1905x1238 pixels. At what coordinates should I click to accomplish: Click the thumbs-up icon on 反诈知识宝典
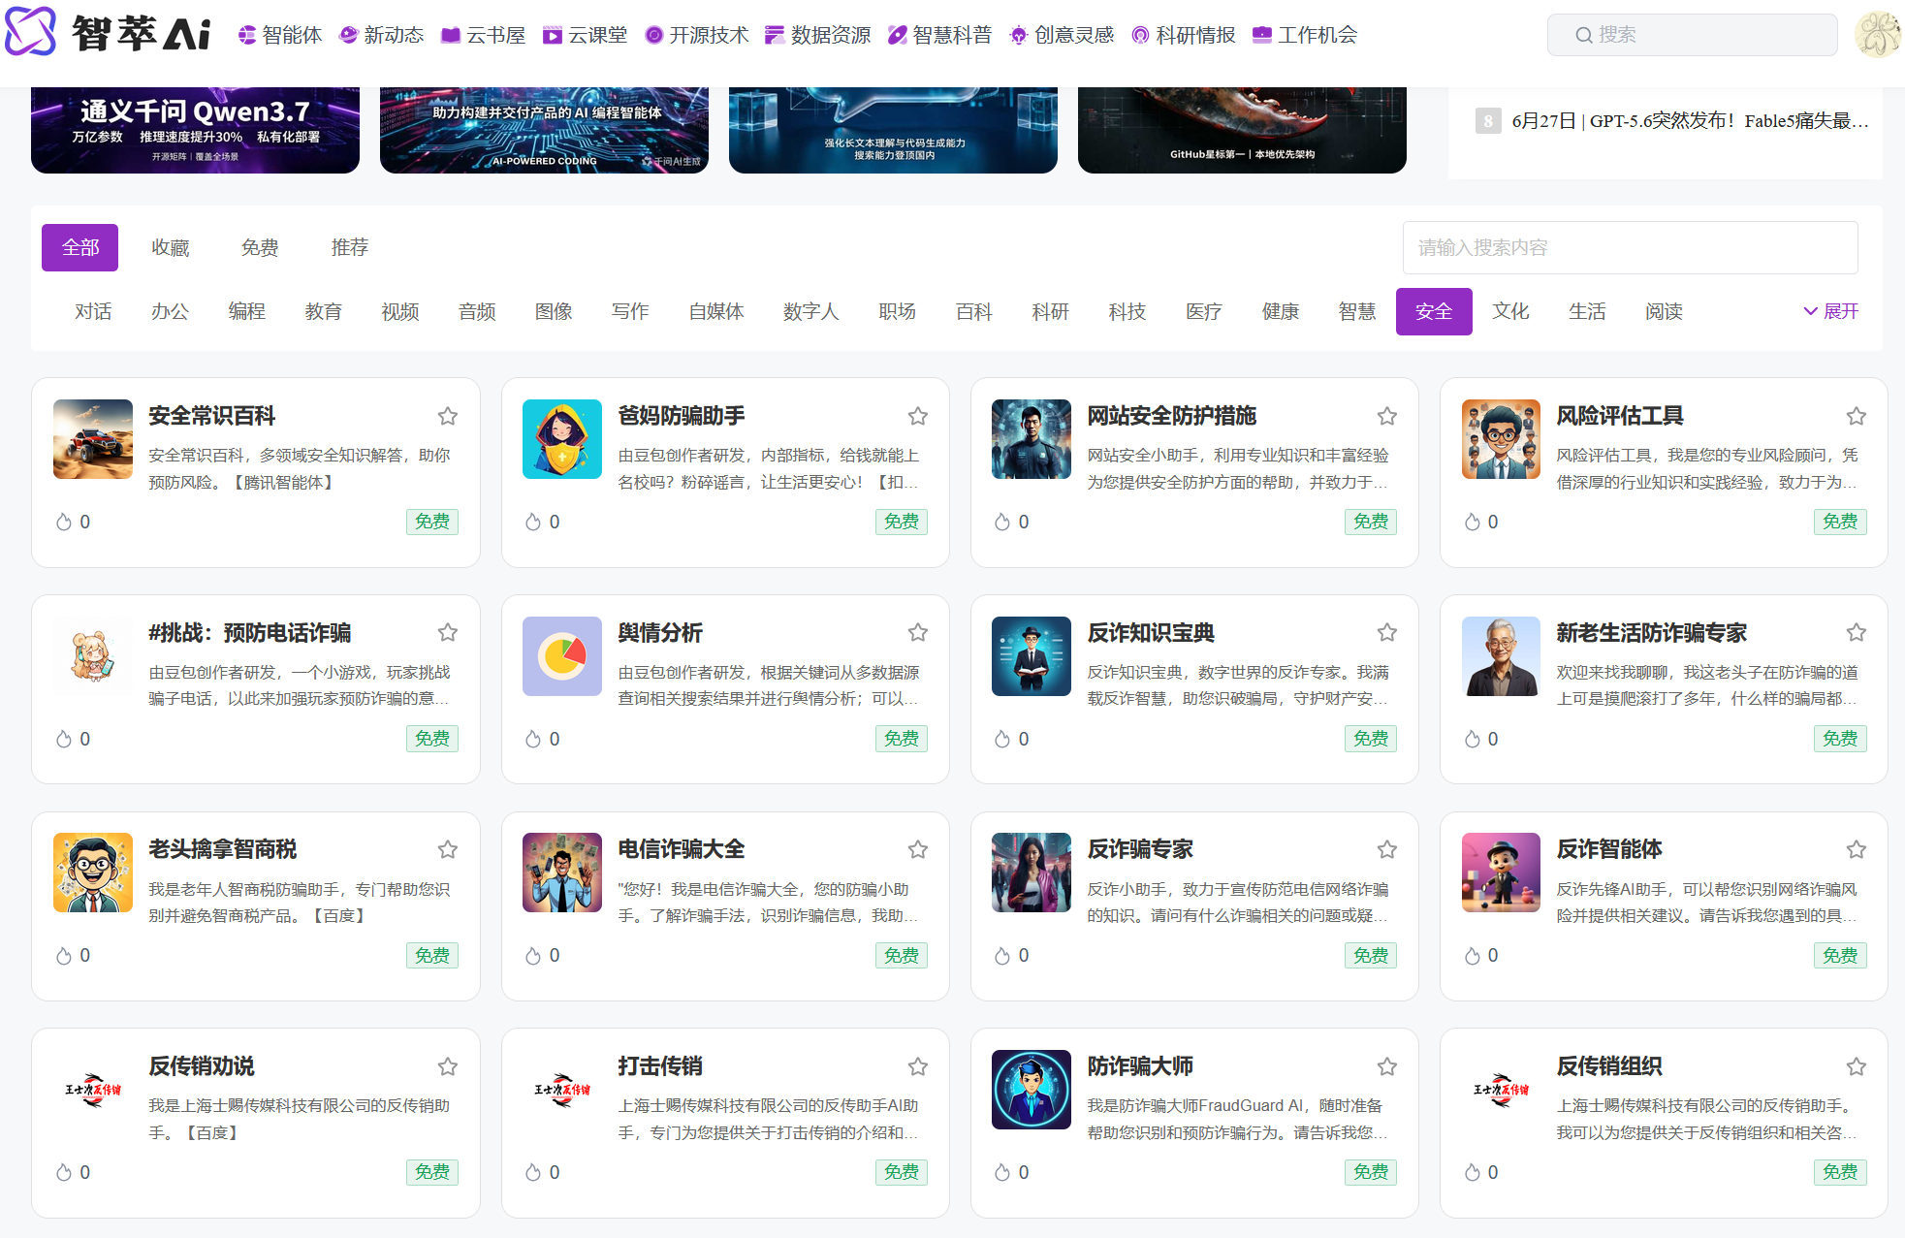(1002, 739)
